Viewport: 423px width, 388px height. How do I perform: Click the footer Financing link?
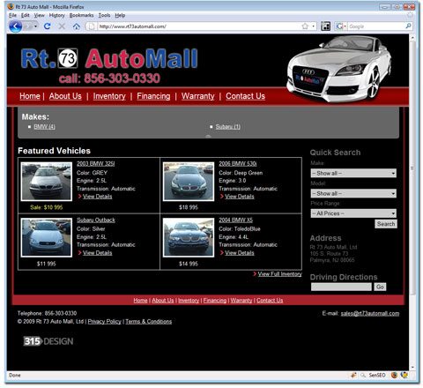pyautogui.click(x=215, y=301)
